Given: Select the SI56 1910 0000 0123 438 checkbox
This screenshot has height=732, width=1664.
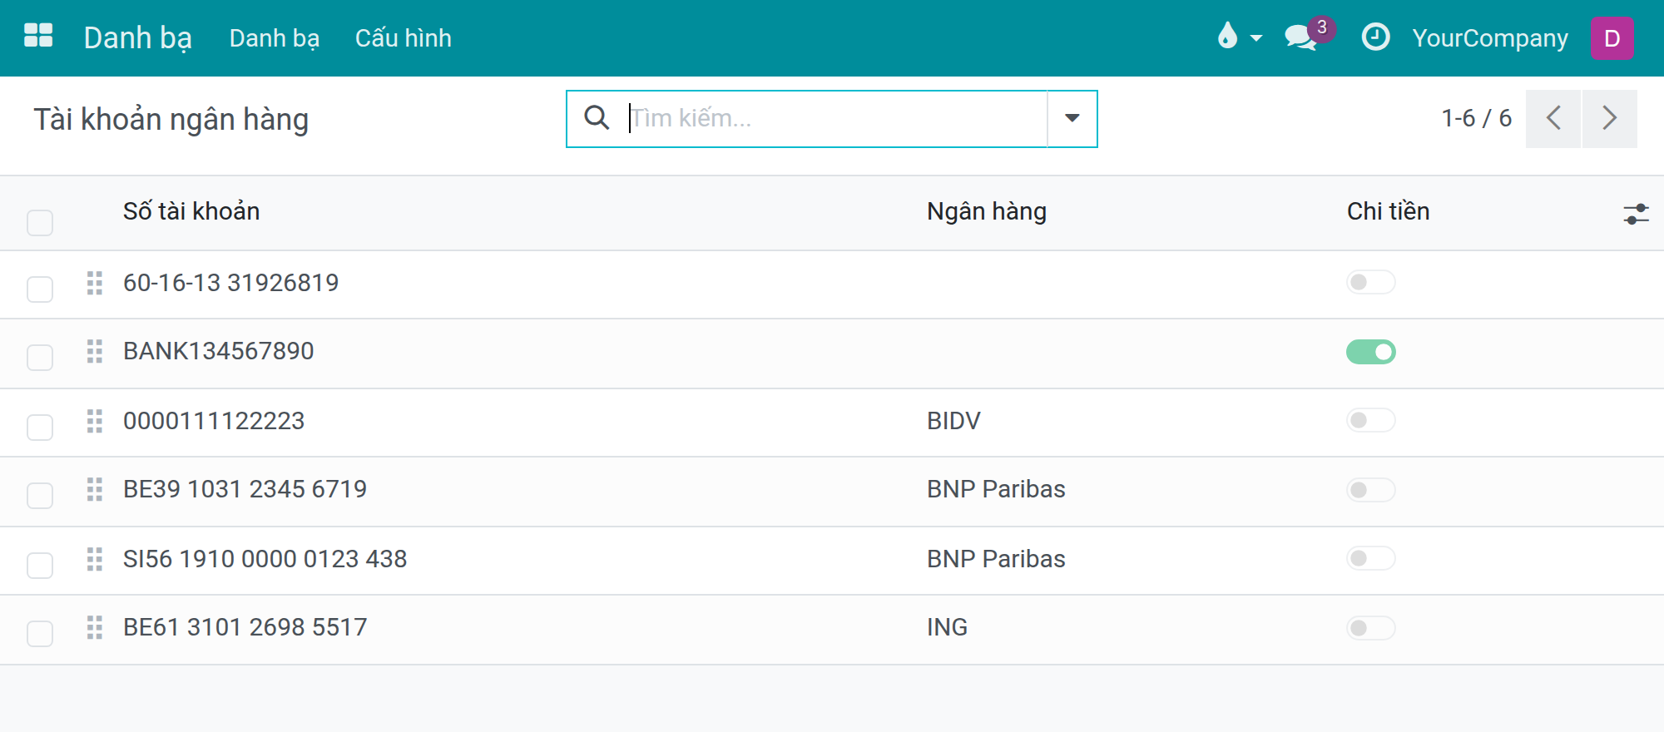Looking at the screenshot, I should [x=40, y=566].
